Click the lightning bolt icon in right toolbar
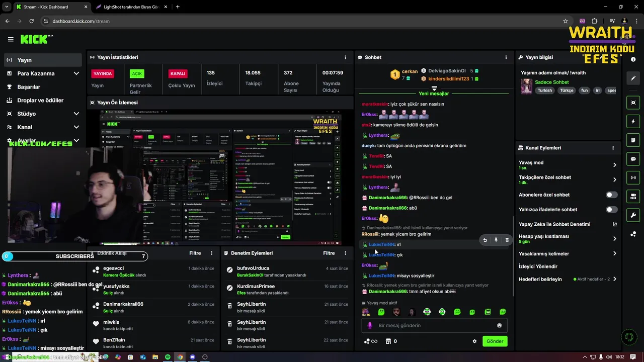This screenshot has height=362, width=644. (x=633, y=121)
